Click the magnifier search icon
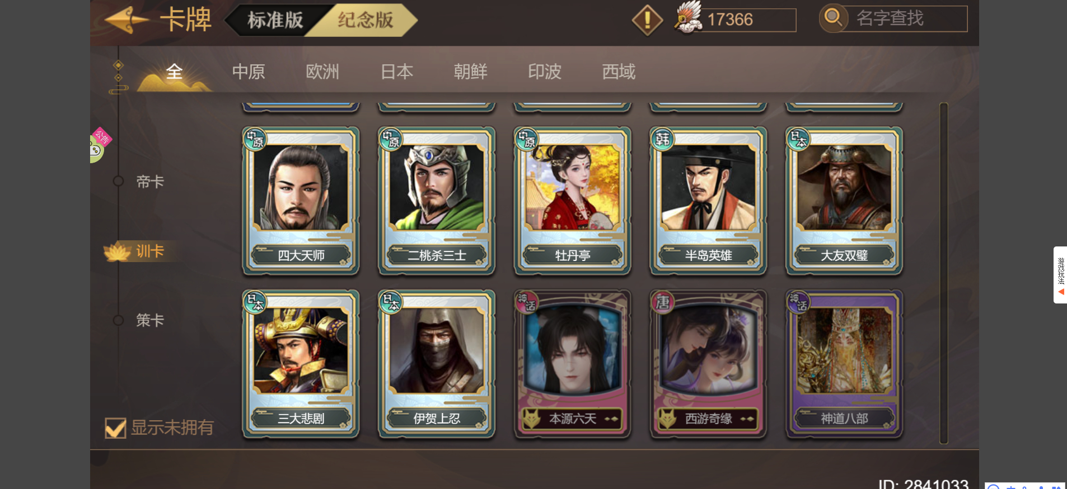Screen dimensions: 1067x489 coord(833,17)
